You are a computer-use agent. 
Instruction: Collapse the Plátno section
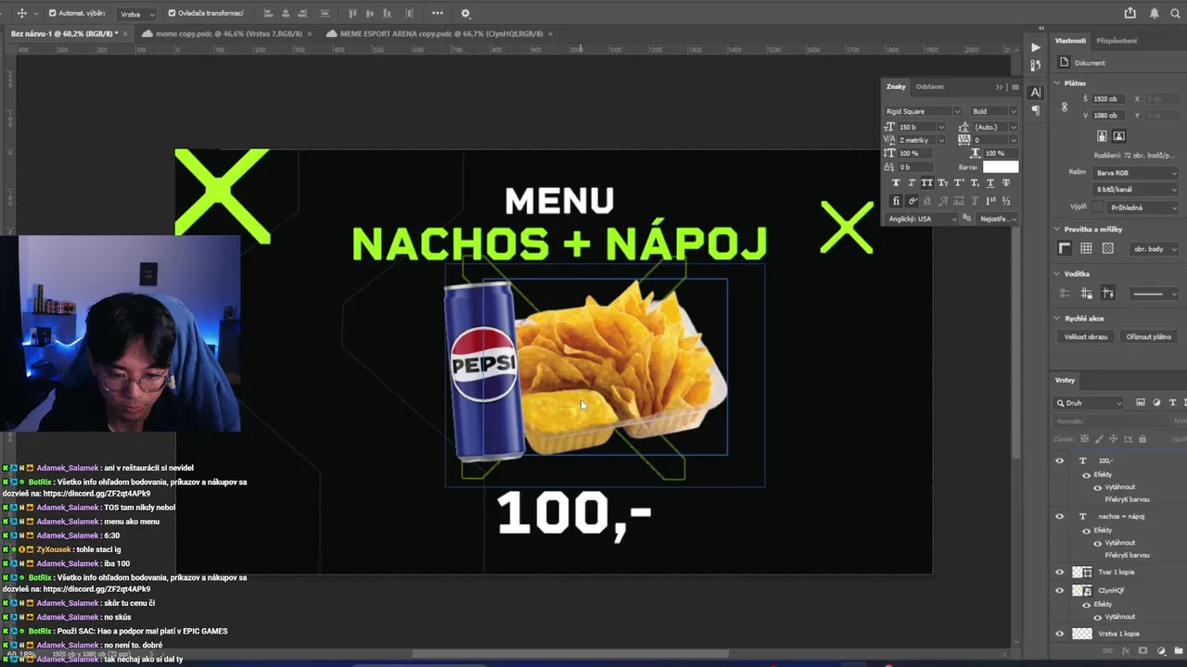pyautogui.click(x=1057, y=83)
